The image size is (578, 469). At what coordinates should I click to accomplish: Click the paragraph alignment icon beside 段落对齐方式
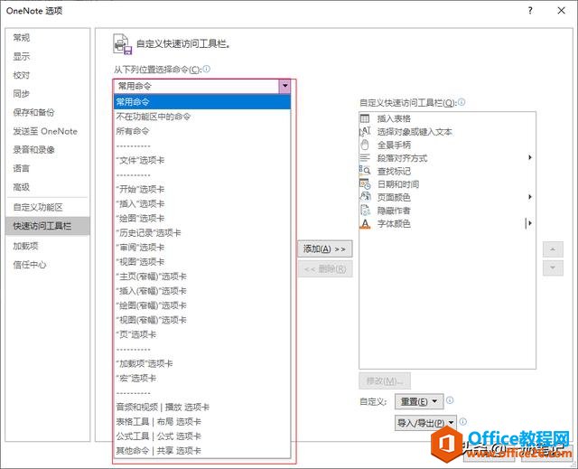[x=365, y=158]
